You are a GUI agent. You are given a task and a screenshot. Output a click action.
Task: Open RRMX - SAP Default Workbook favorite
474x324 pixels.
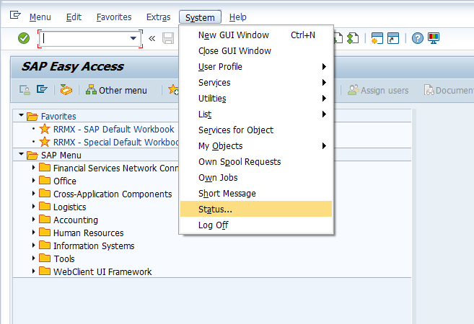click(x=113, y=130)
